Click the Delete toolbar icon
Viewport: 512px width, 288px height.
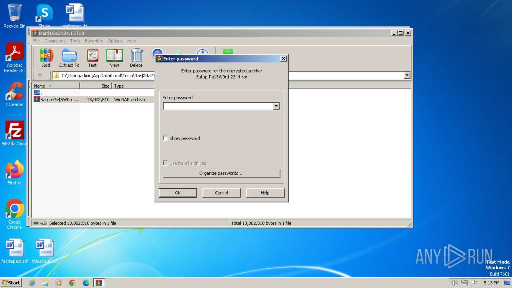click(136, 58)
